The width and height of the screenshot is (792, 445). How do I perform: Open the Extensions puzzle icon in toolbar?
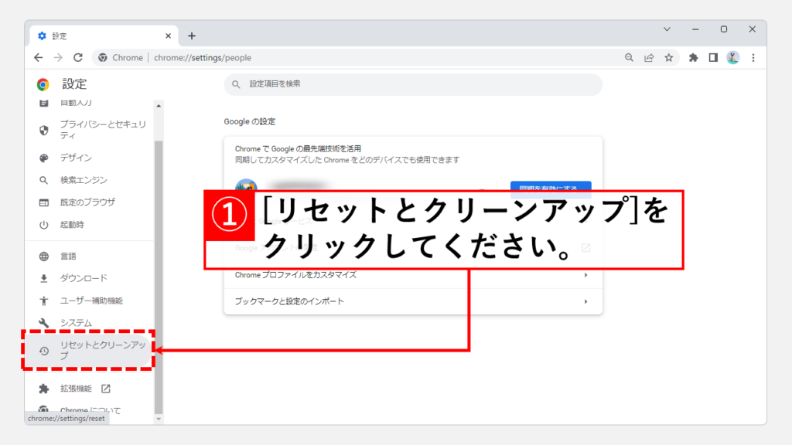click(x=694, y=57)
